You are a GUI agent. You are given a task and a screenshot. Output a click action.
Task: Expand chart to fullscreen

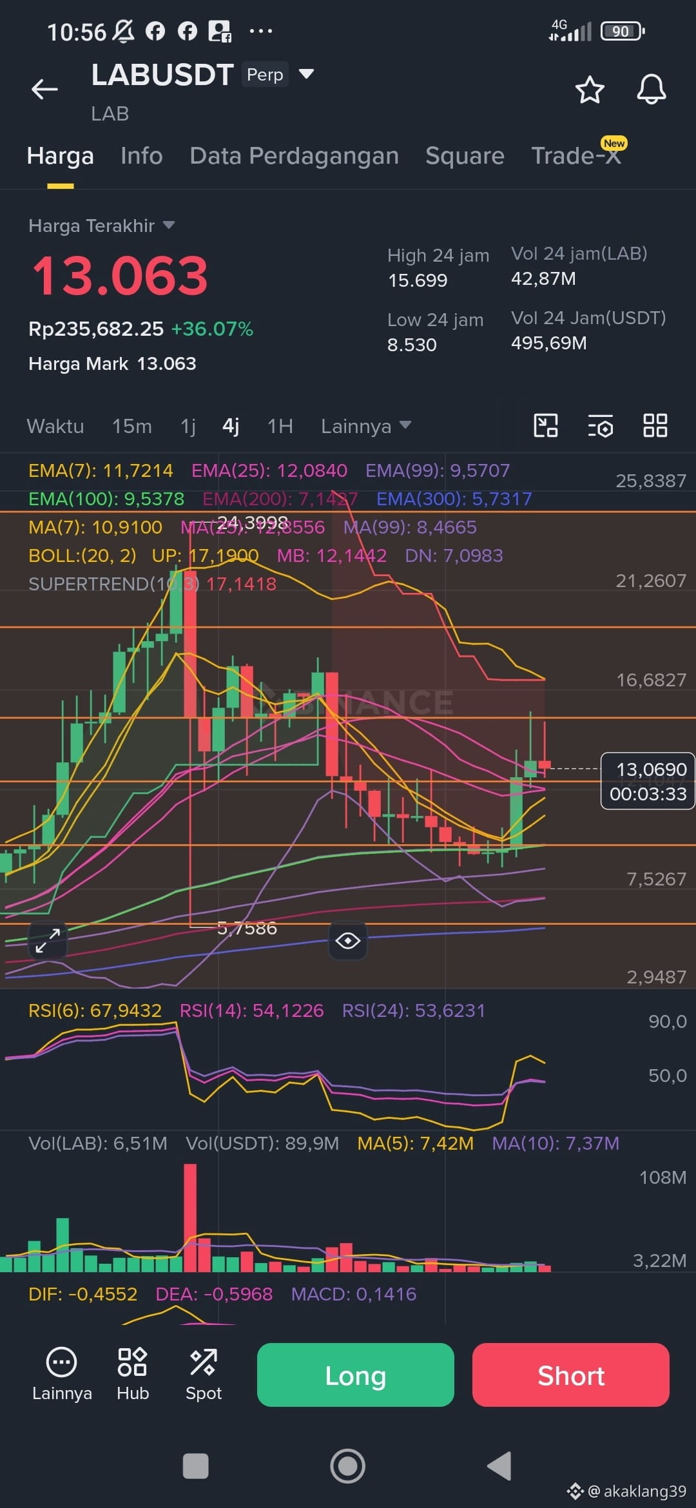pos(48,940)
